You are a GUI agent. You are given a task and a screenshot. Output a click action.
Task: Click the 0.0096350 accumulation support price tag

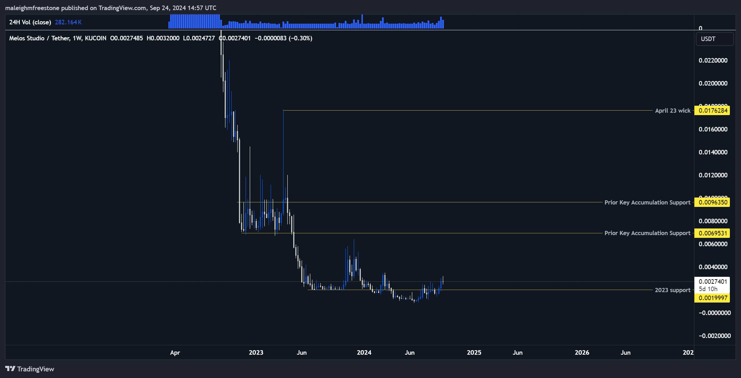[x=712, y=202]
